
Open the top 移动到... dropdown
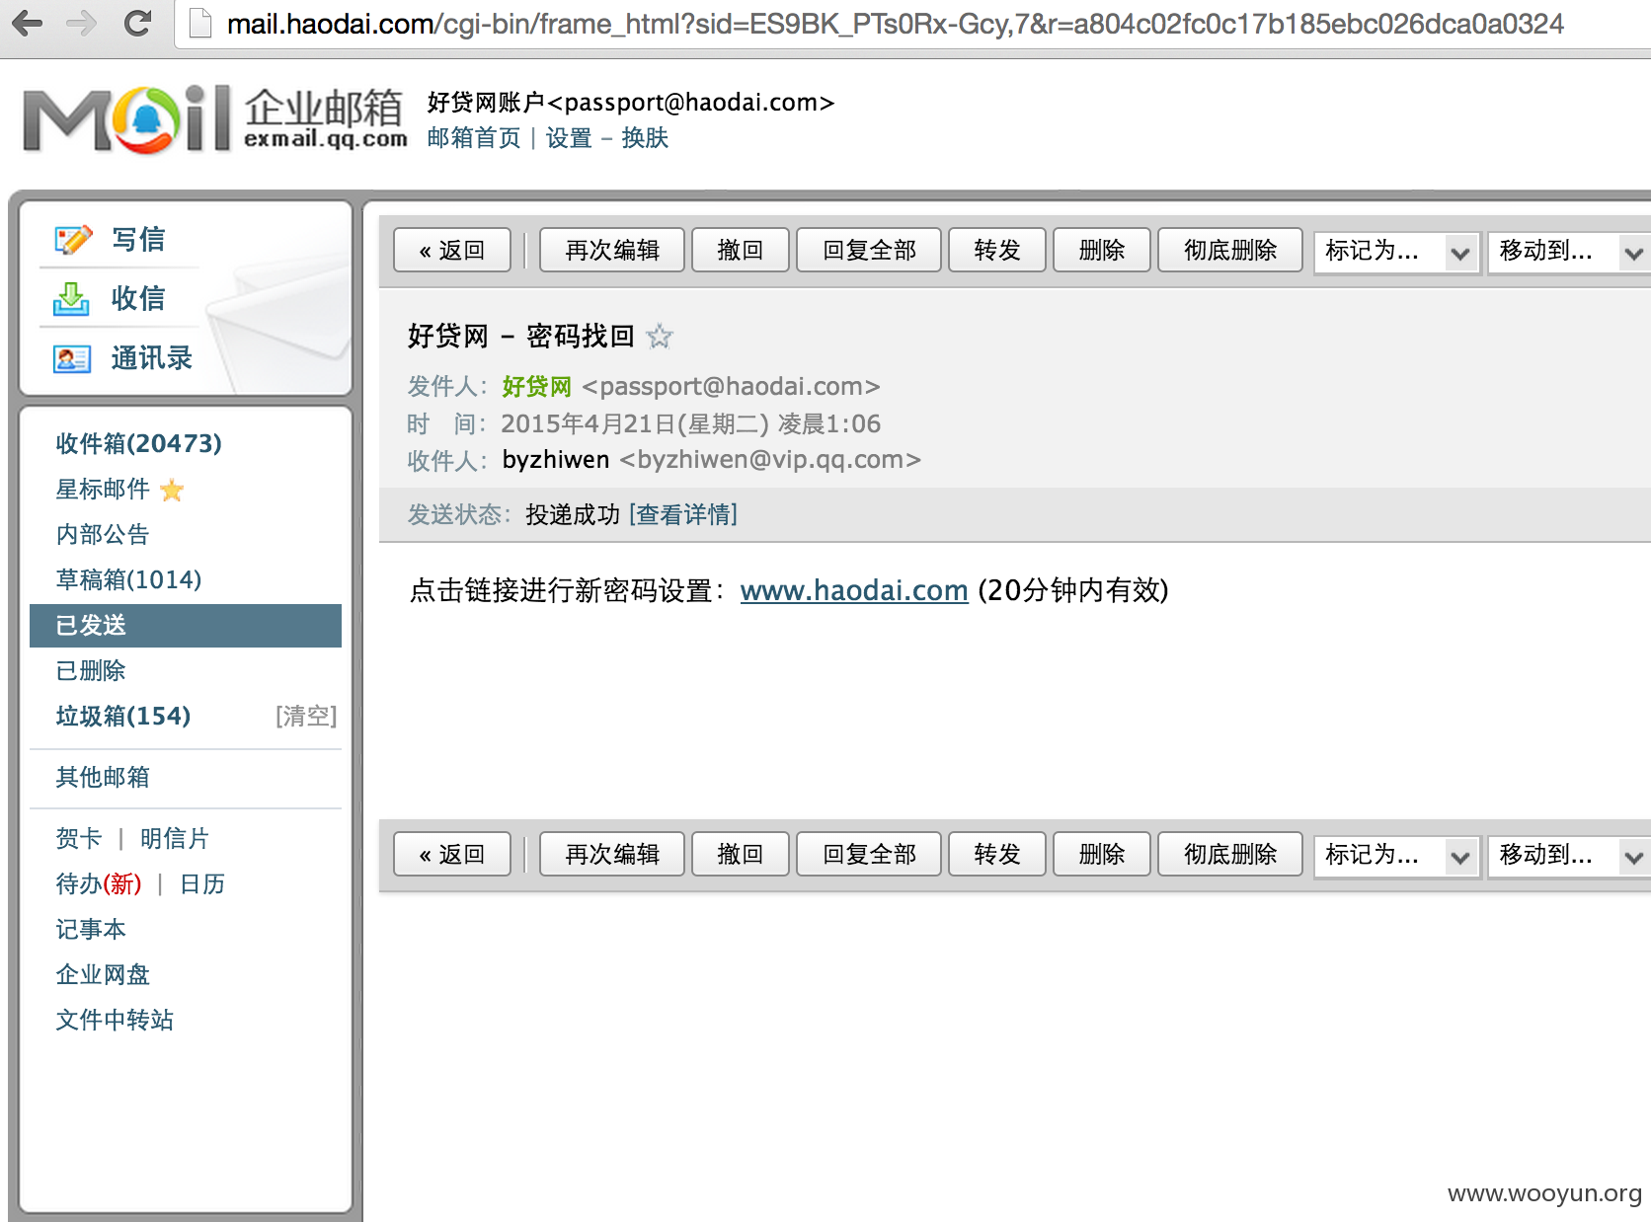(1570, 251)
